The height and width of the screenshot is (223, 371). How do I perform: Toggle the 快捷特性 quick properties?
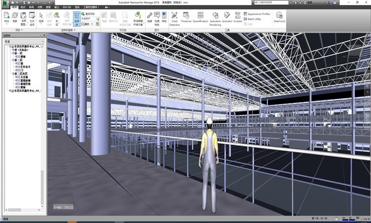pos(157,18)
